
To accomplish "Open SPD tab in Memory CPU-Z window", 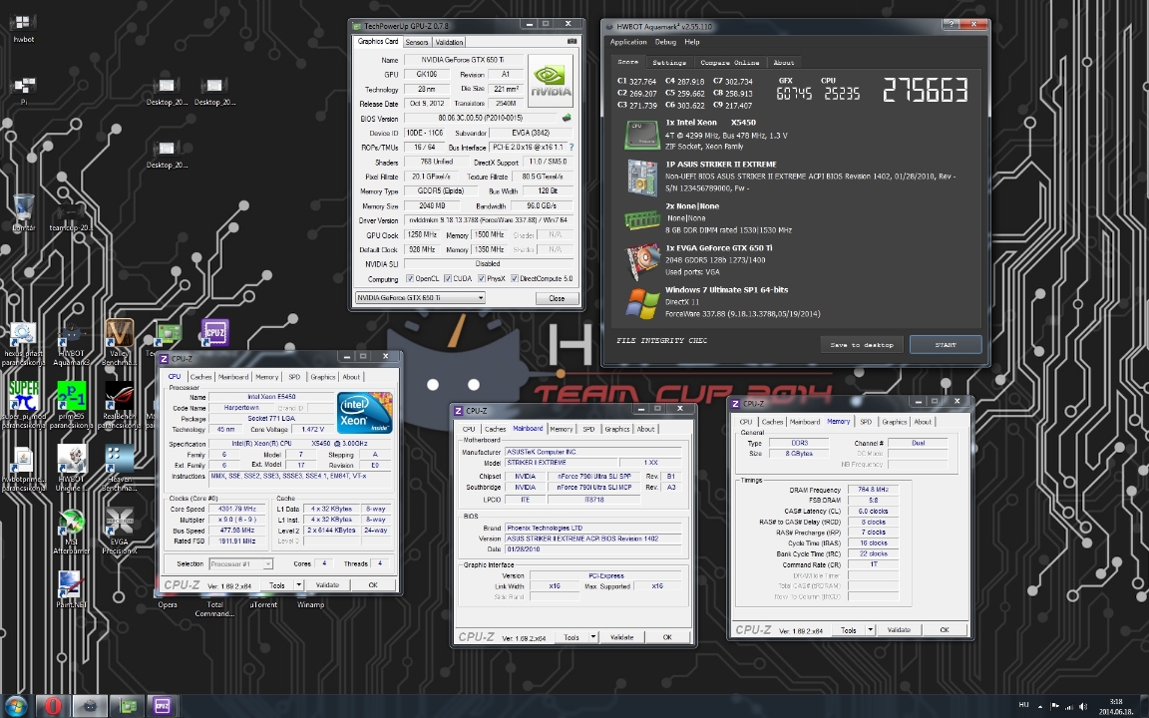I will [866, 422].
